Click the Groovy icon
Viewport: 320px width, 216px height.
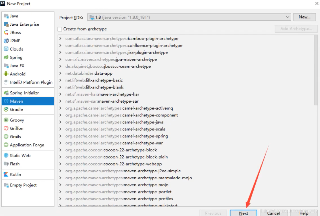coord(6,120)
